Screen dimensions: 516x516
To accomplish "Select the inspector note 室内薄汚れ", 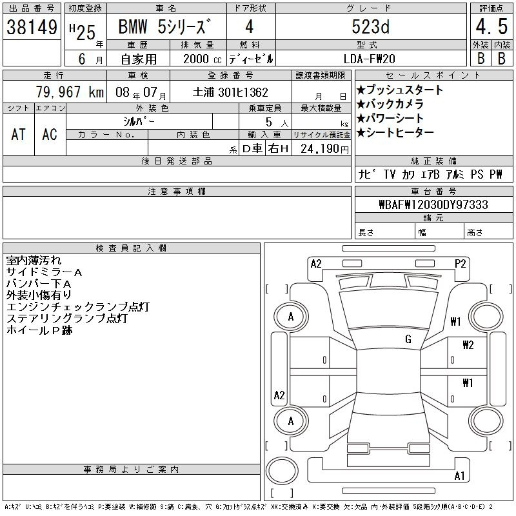I will click(34, 261).
